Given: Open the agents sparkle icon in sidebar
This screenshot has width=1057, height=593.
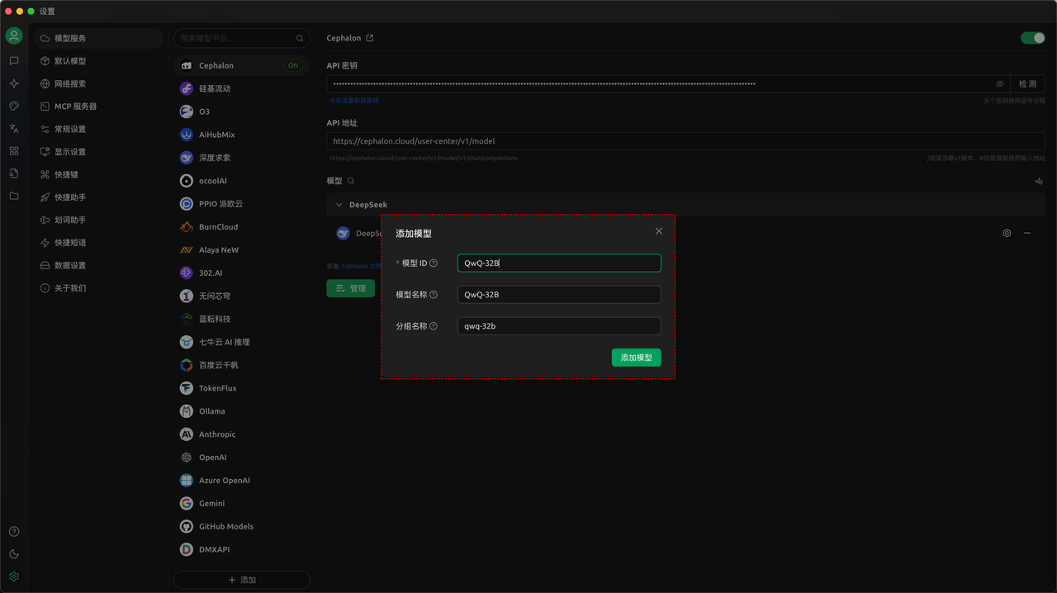Looking at the screenshot, I should pyautogui.click(x=14, y=83).
